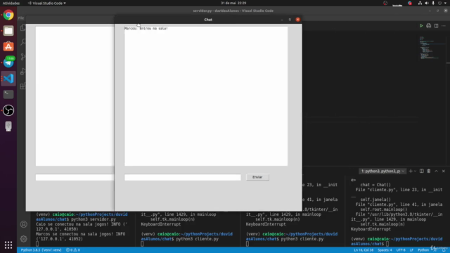Open Run and Debug view icon
450x253 pixels.
point(23,72)
